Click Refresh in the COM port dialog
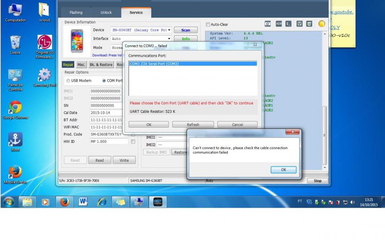This screenshot has width=385, height=240. click(x=193, y=124)
